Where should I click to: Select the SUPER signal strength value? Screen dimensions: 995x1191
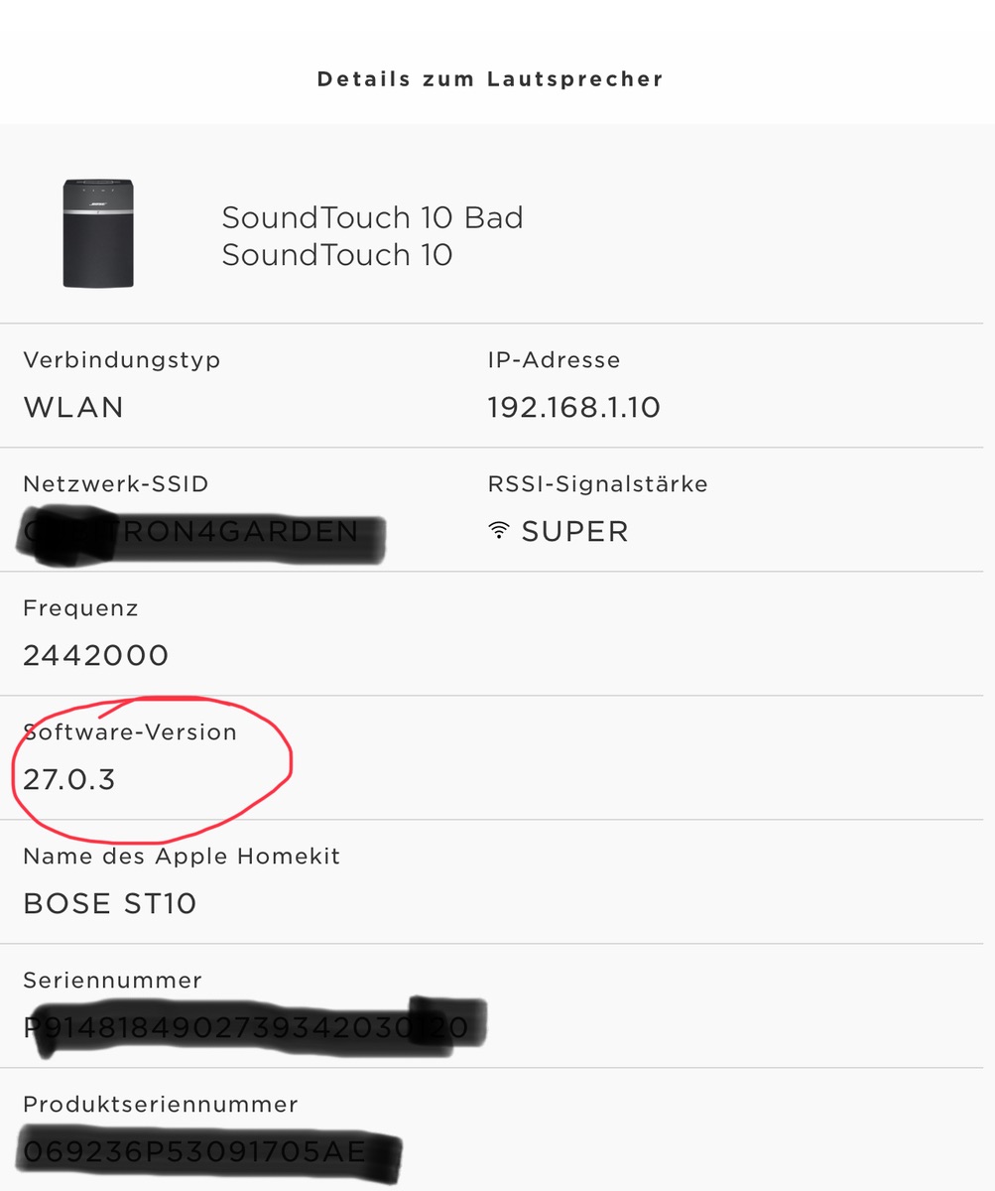pos(575,532)
